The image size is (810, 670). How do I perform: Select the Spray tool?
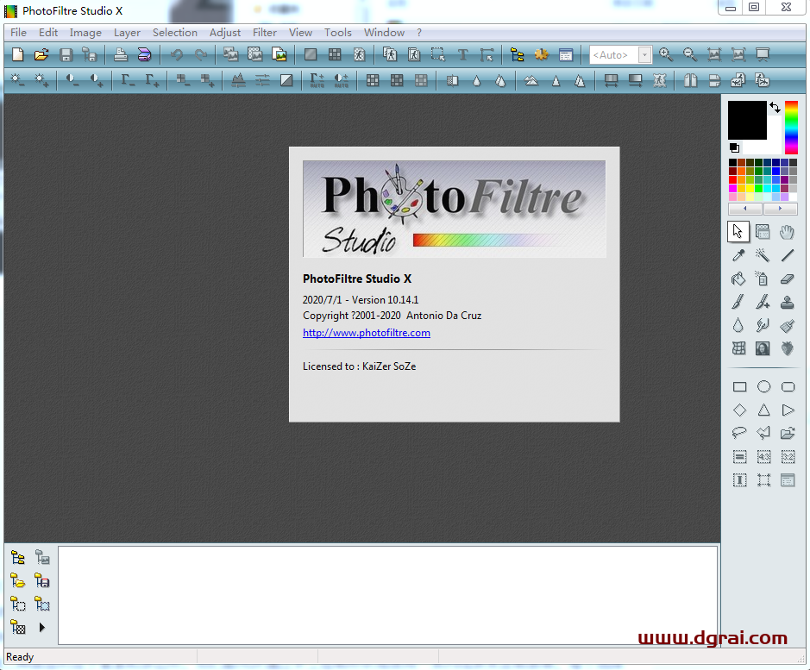tap(763, 279)
